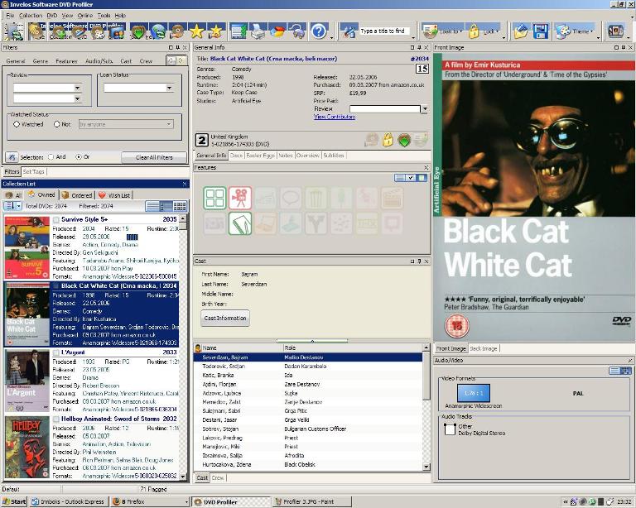This screenshot has width=636, height=508.
Task: Click the star with person icon
Action: click(x=216, y=31)
